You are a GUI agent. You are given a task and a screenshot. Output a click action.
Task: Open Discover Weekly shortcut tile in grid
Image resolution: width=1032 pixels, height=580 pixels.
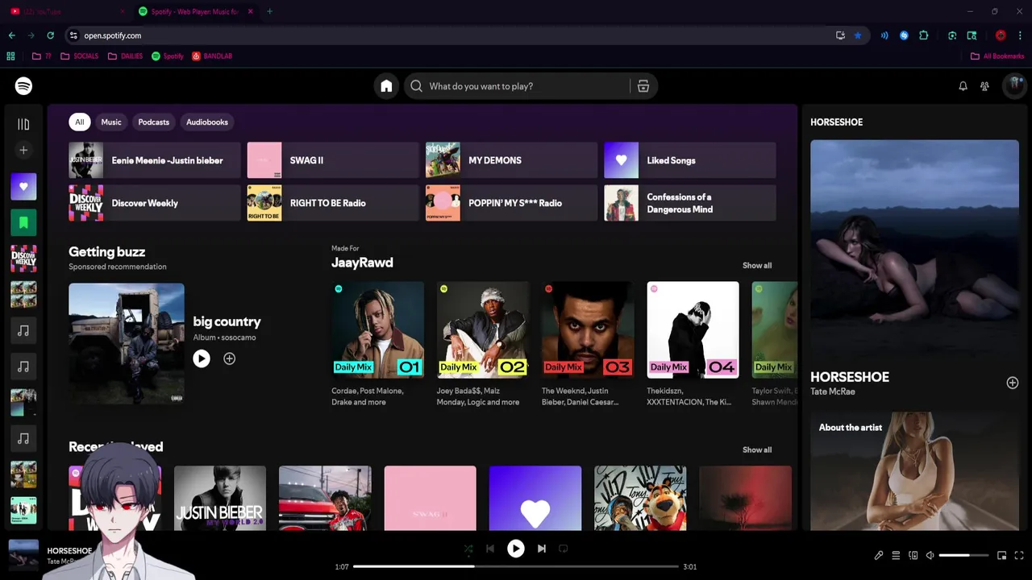coord(155,203)
